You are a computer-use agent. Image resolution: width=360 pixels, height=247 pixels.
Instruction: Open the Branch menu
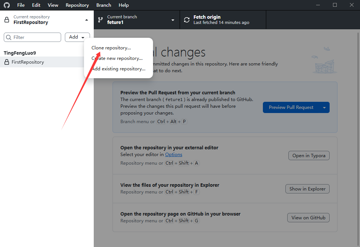pos(103,5)
